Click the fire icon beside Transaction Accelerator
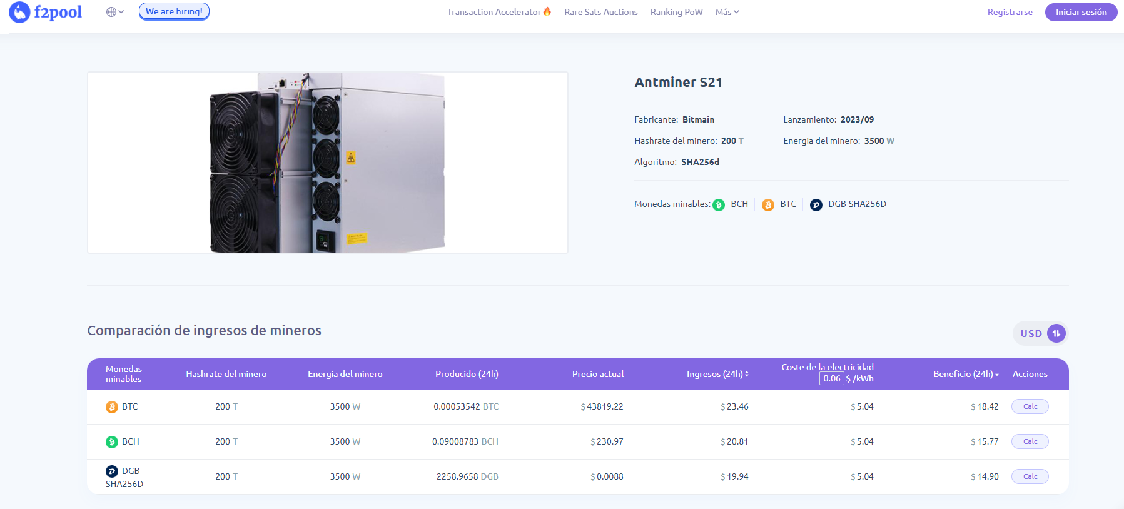 coord(547,11)
